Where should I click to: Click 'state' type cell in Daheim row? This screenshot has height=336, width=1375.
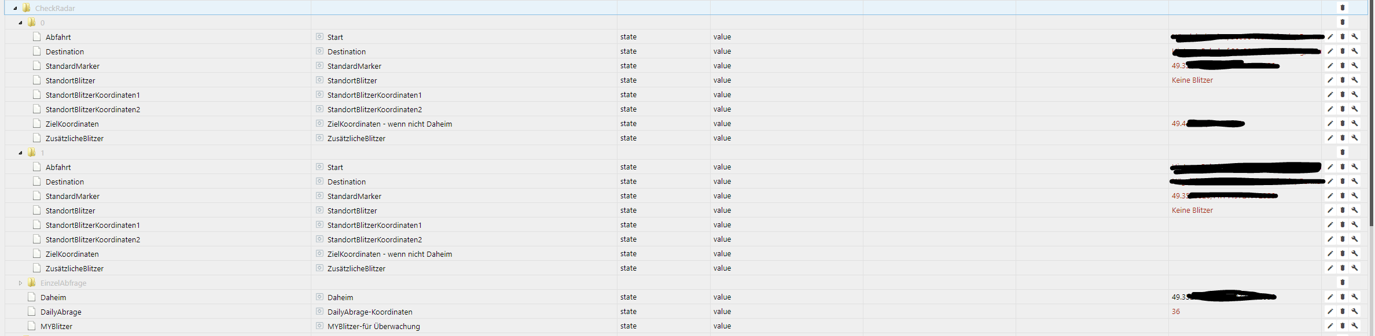628,297
